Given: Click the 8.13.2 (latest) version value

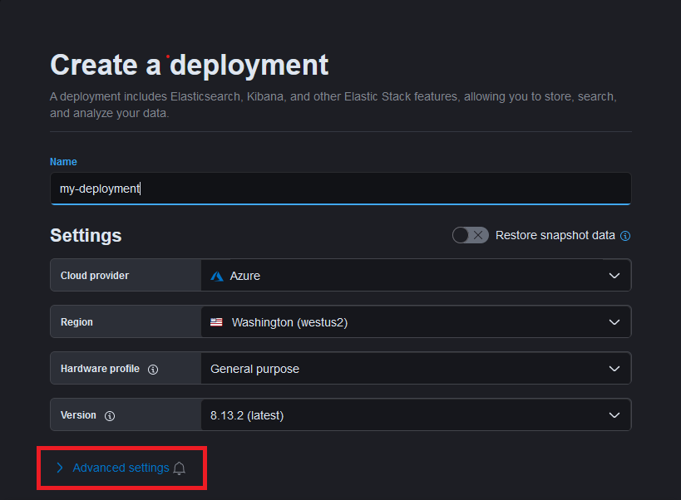Looking at the screenshot, I should click(247, 415).
